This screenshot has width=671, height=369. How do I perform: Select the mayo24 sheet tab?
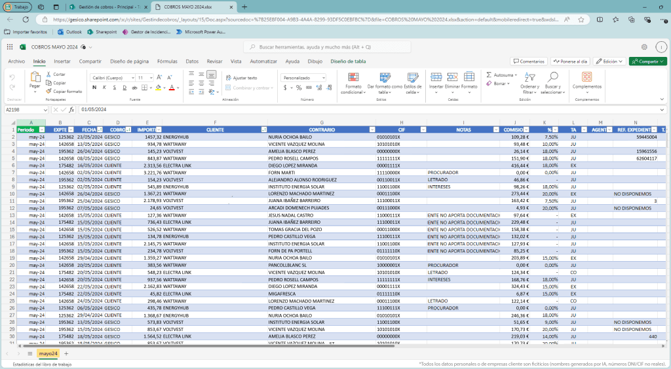(48, 353)
